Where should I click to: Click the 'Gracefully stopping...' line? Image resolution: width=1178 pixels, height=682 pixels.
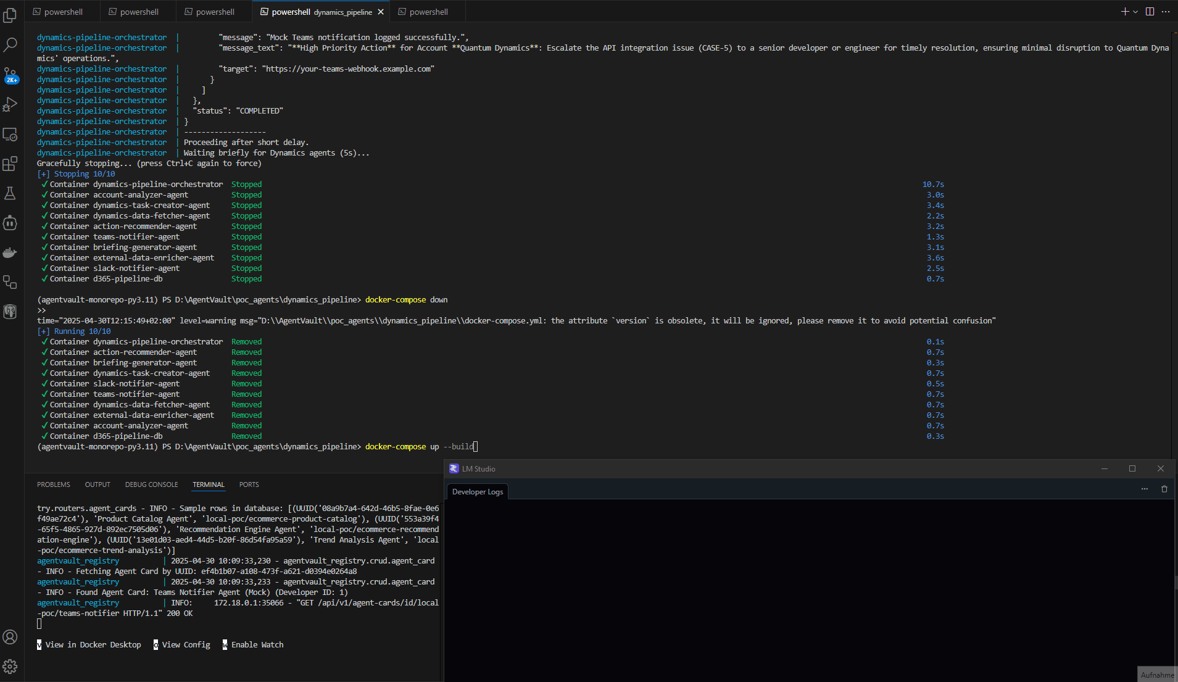(x=149, y=163)
